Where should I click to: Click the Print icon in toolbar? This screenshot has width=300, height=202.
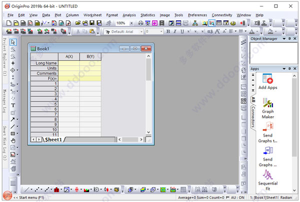coord(140,23)
